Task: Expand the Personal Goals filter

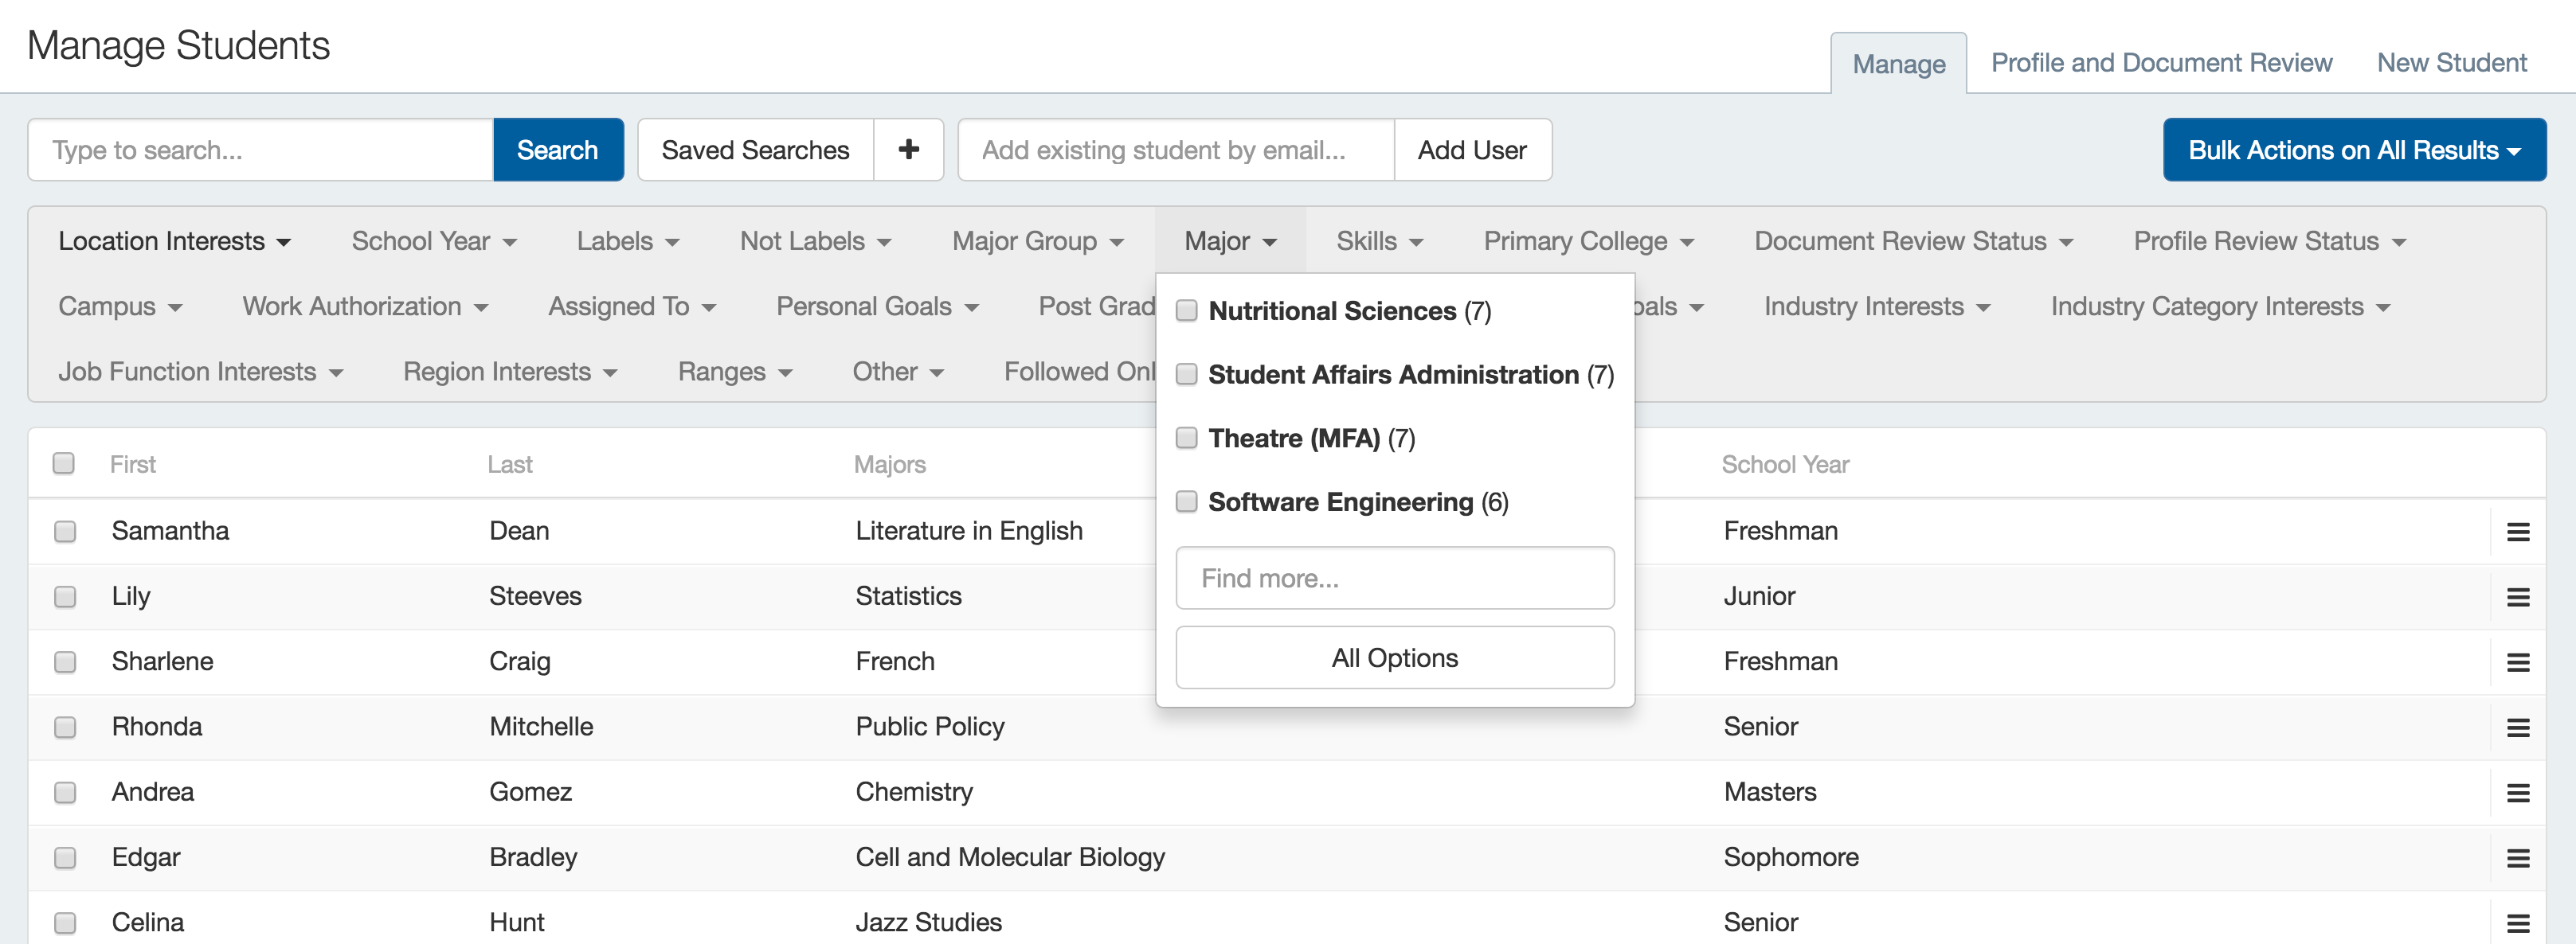Action: [877, 306]
